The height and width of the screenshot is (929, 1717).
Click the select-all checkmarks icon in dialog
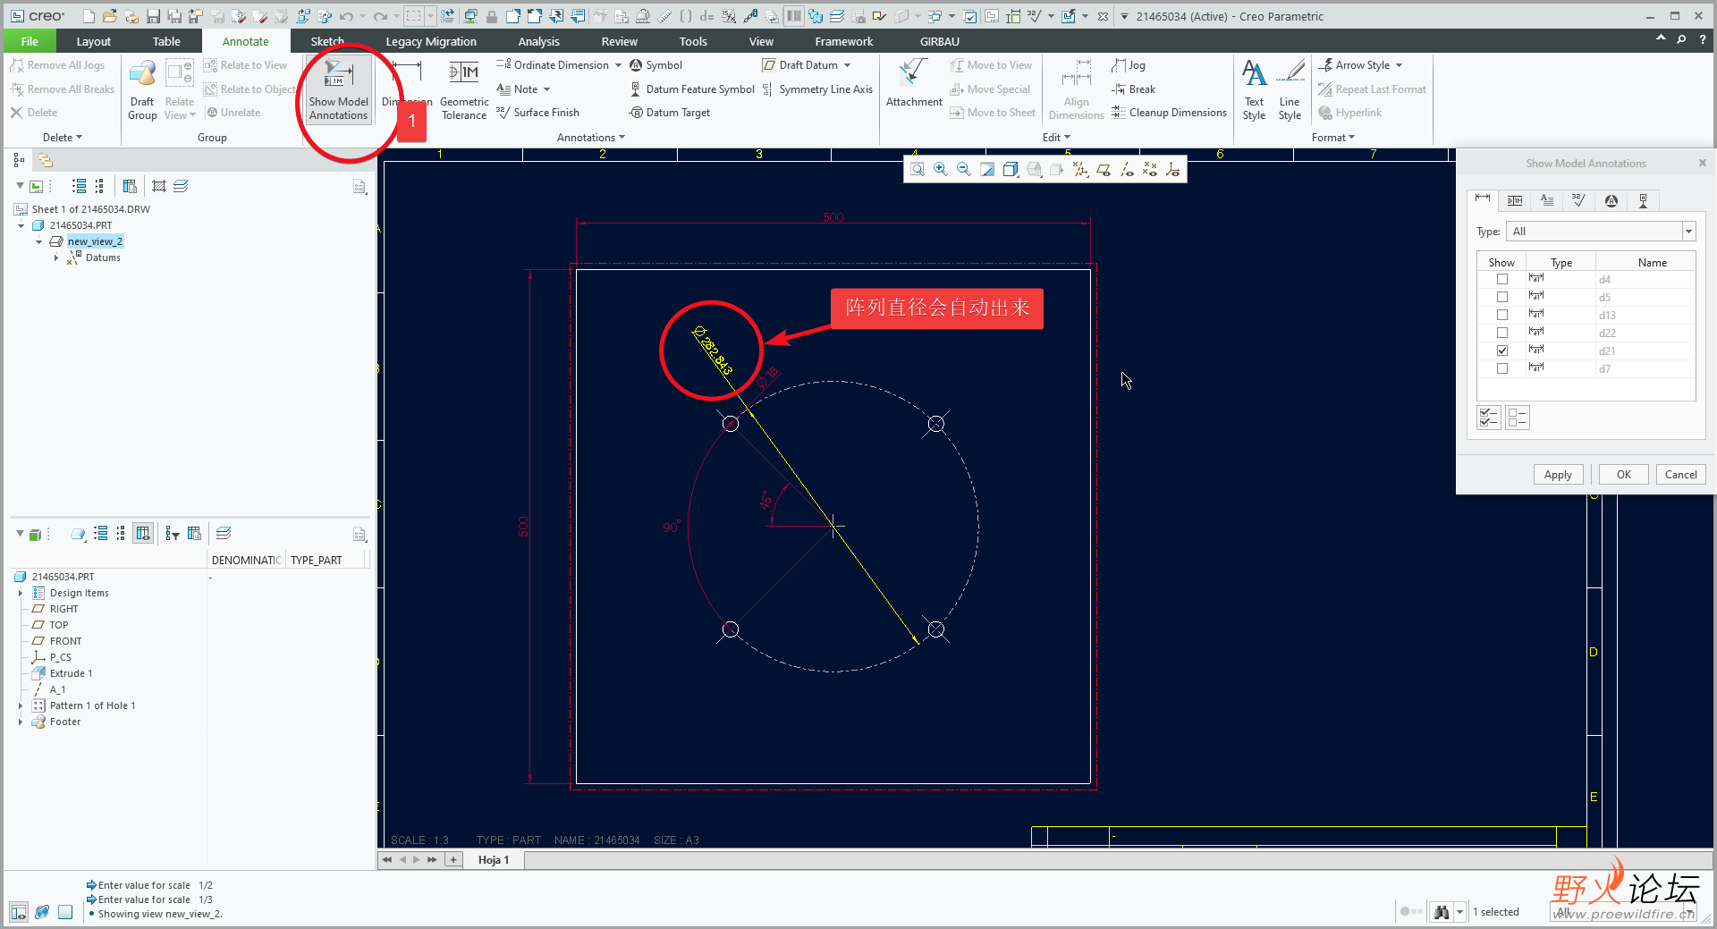(1489, 418)
